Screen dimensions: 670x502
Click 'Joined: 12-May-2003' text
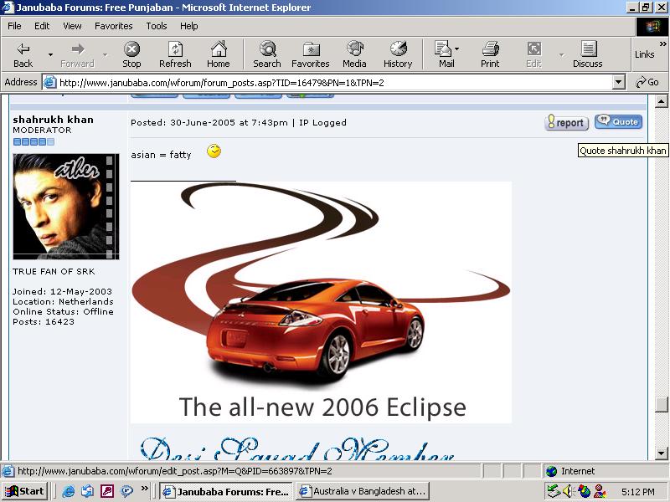click(x=62, y=291)
